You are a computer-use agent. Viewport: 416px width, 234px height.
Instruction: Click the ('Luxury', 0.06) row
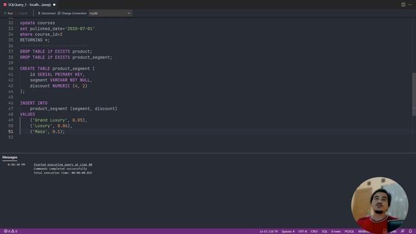point(51,126)
